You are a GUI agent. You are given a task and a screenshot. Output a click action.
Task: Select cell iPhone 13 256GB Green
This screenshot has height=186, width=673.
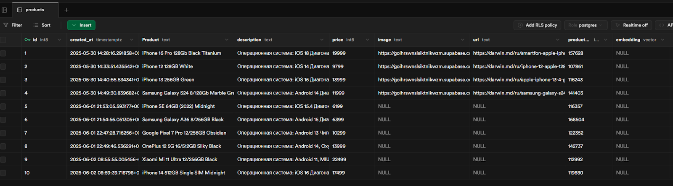coord(187,80)
